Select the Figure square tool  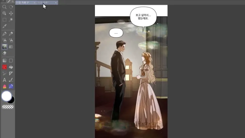(11, 61)
